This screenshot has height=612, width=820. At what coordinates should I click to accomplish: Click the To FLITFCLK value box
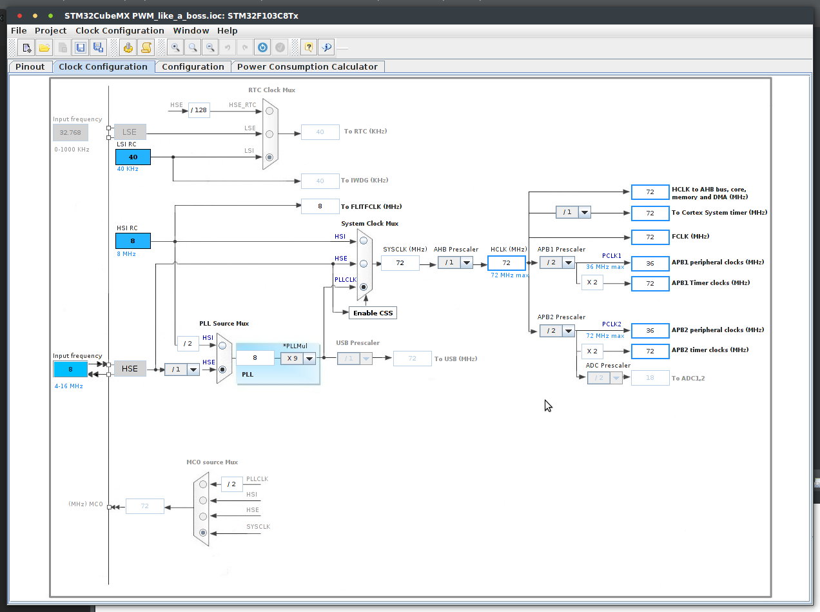tap(320, 206)
